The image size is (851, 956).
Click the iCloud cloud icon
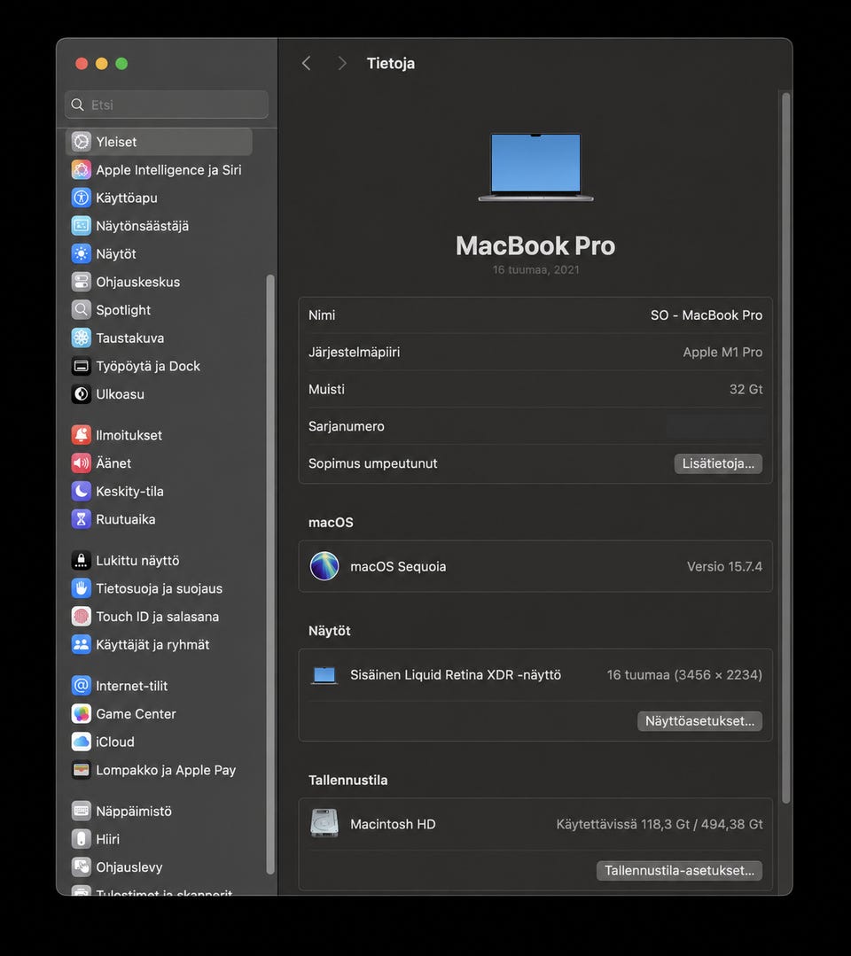82,742
